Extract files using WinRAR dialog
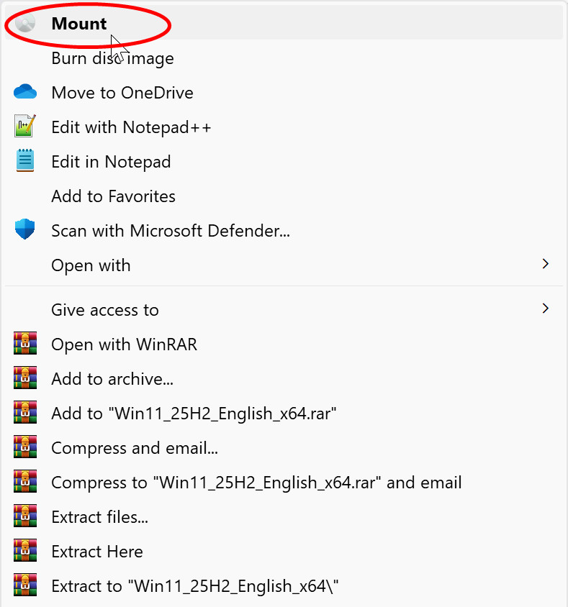Screen dimensions: 568x607 (99, 516)
